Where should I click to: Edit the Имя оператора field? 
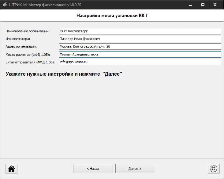click(x=140, y=39)
